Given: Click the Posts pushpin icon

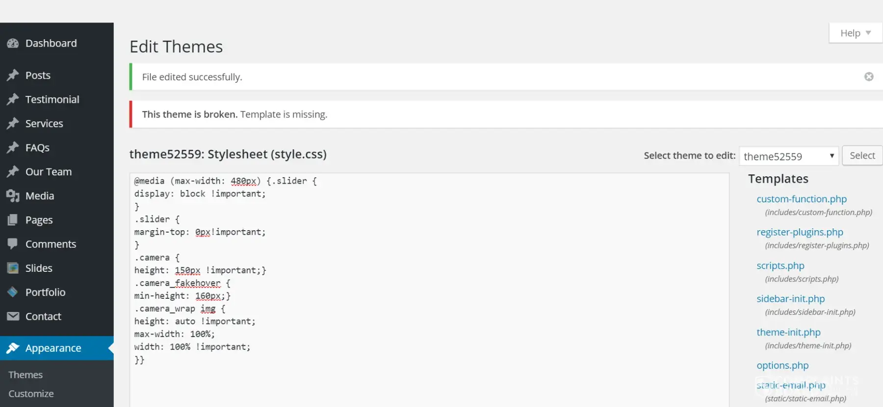Looking at the screenshot, I should pos(13,75).
